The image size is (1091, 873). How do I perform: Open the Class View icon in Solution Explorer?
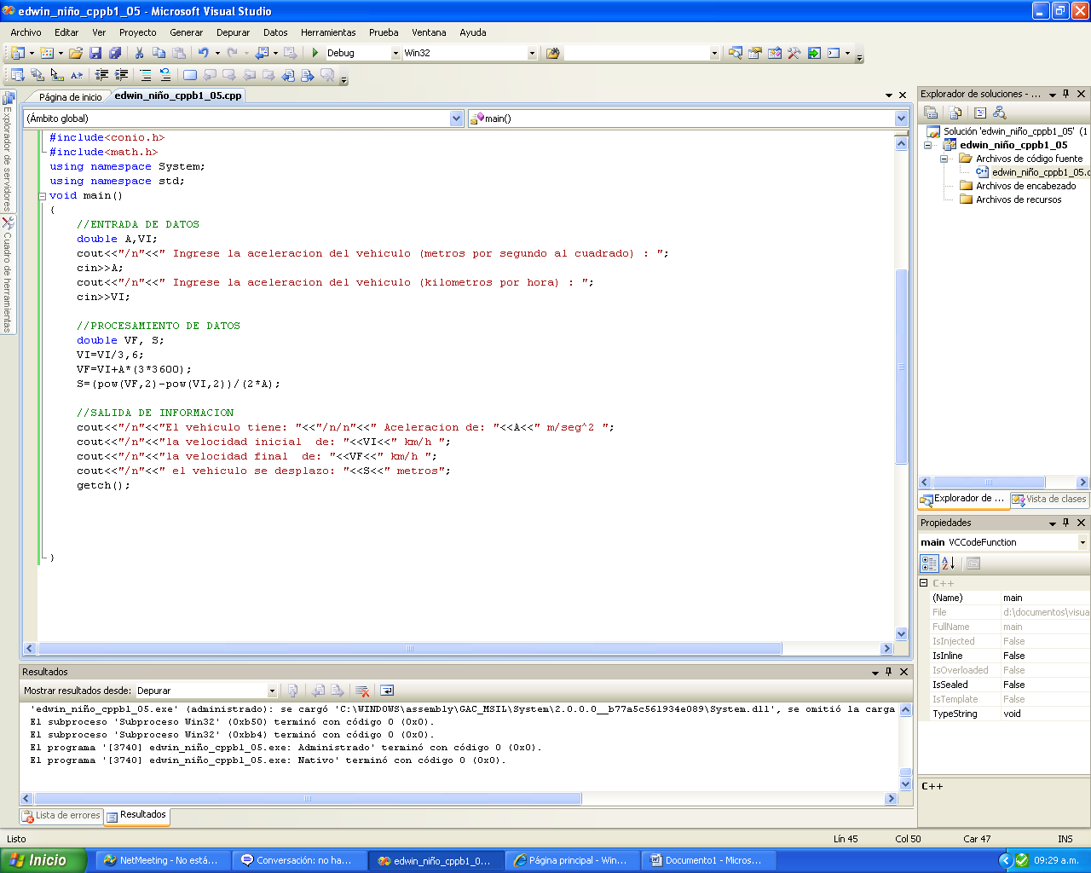pyautogui.click(x=1050, y=499)
